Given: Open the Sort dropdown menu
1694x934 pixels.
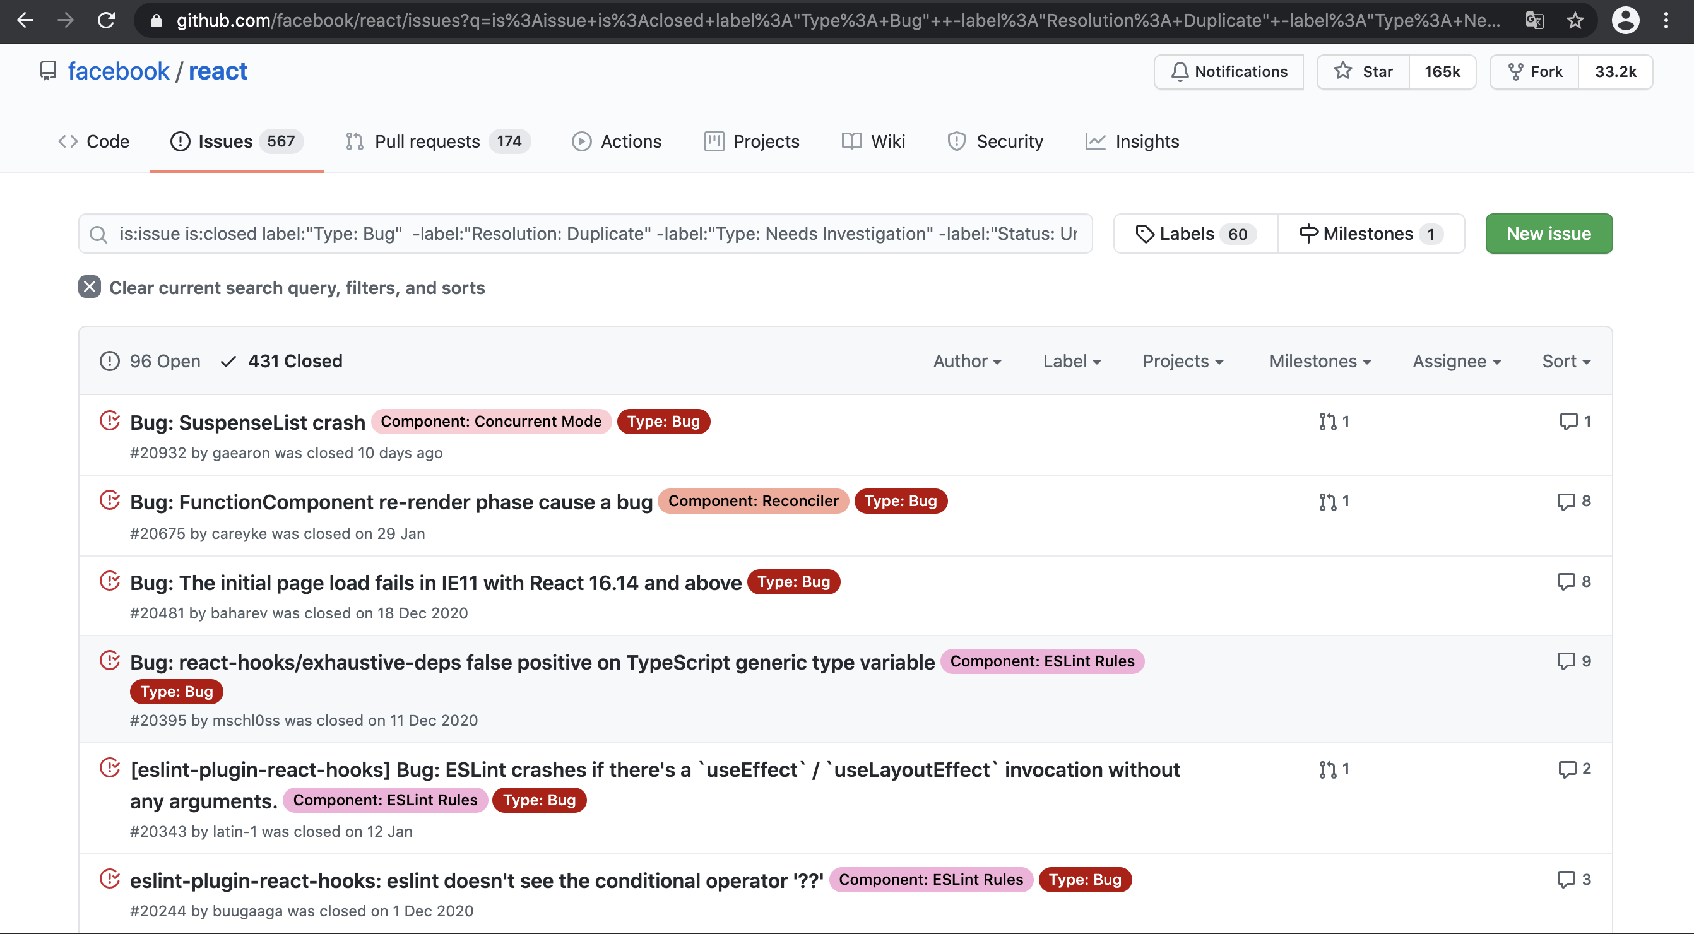Looking at the screenshot, I should 1566,361.
